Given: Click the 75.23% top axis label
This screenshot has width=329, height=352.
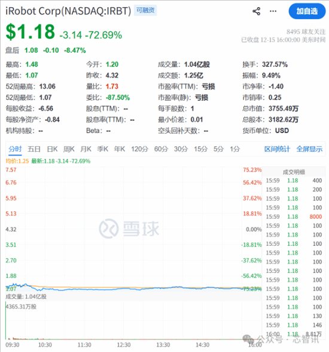Looking at the screenshot, I should click(x=252, y=170).
